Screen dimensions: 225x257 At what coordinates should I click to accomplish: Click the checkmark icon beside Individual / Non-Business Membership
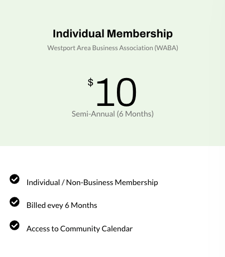(14, 179)
